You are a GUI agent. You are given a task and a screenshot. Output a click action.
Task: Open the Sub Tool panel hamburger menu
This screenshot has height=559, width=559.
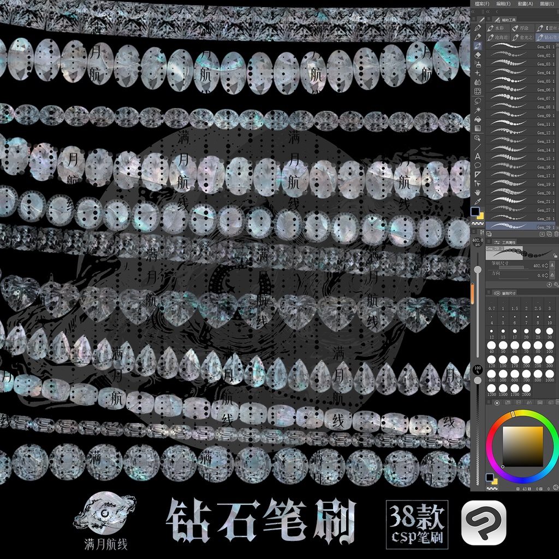pyautogui.click(x=489, y=19)
